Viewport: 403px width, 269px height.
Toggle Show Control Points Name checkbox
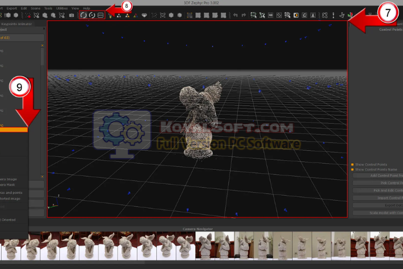(x=353, y=170)
